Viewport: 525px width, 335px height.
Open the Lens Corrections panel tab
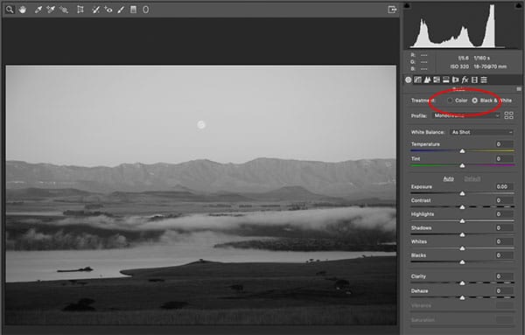[x=455, y=80]
